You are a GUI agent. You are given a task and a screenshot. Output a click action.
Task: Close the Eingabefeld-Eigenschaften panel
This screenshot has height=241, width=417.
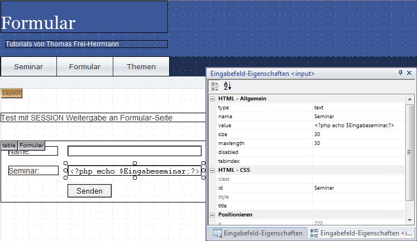point(409,73)
